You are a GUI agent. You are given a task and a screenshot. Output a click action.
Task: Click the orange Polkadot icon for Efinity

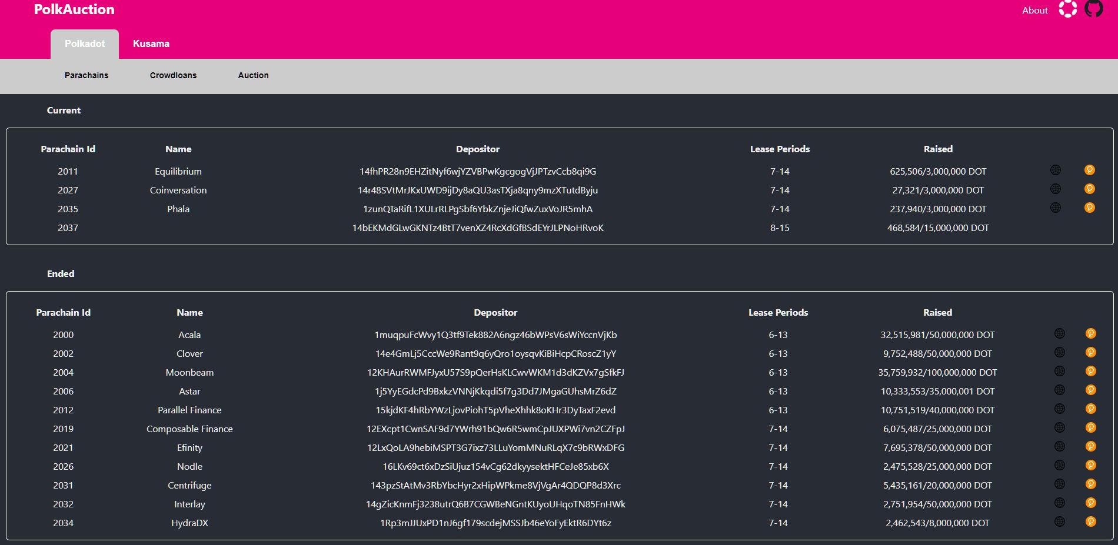[x=1091, y=446]
